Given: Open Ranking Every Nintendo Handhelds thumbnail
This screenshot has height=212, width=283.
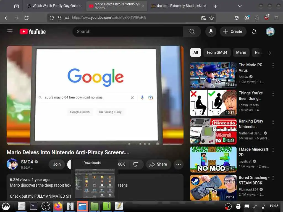Looking at the screenshot, I should 213,131.
